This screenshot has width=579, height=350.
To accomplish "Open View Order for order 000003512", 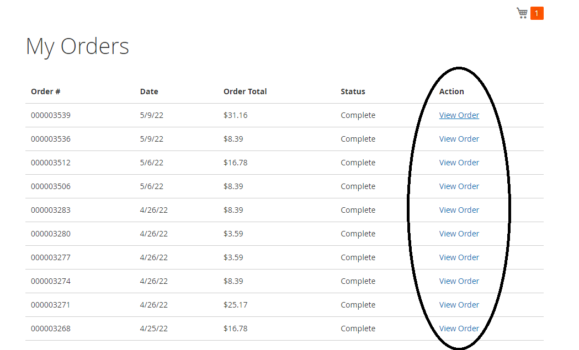I will click(x=459, y=163).
